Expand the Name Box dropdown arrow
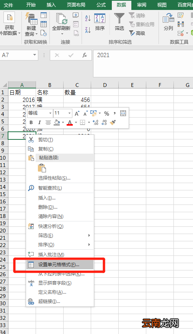193x334 pixels. point(34,55)
